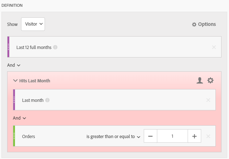Click the info icon beside Last 12 full months
Screen dimensions: 229x159
coord(56,47)
